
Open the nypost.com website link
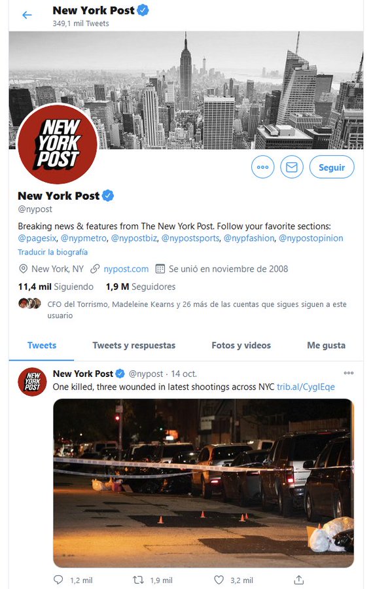coord(126,269)
